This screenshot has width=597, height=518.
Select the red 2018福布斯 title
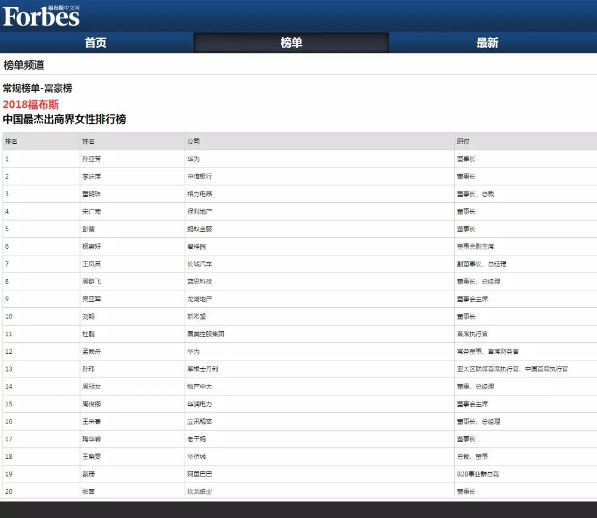(30, 104)
